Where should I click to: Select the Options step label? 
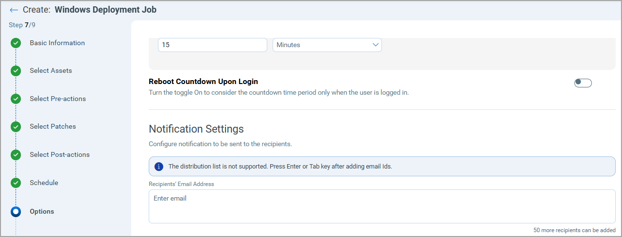[42, 212]
